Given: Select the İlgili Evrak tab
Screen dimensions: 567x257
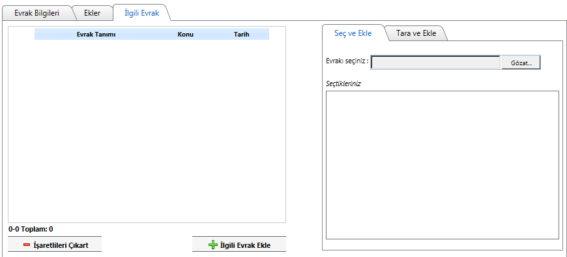Looking at the screenshot, I should [141, 14].
